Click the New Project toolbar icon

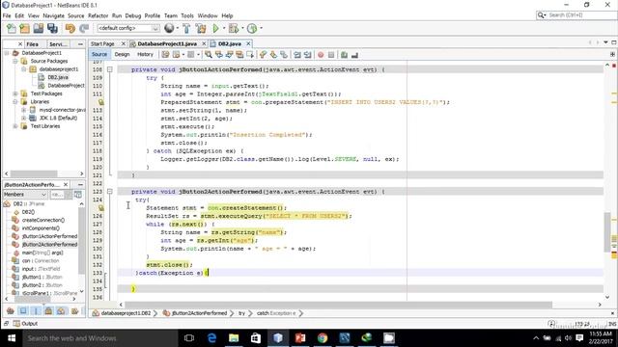point(24,28)
